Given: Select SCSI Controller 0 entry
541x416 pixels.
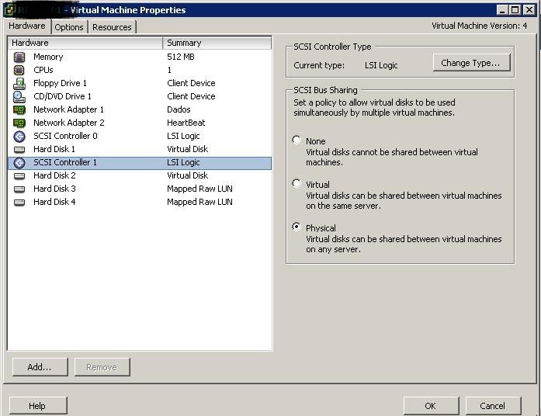Looking at the screenshot, I should [x=65, y=137].
